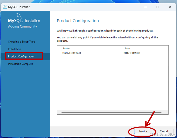177x138 pixels.
Task: Close the MySQL Installer window
Action: pos(170,7)
